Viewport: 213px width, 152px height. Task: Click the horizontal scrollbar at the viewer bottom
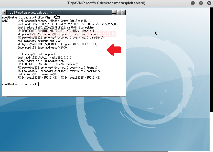84,151
